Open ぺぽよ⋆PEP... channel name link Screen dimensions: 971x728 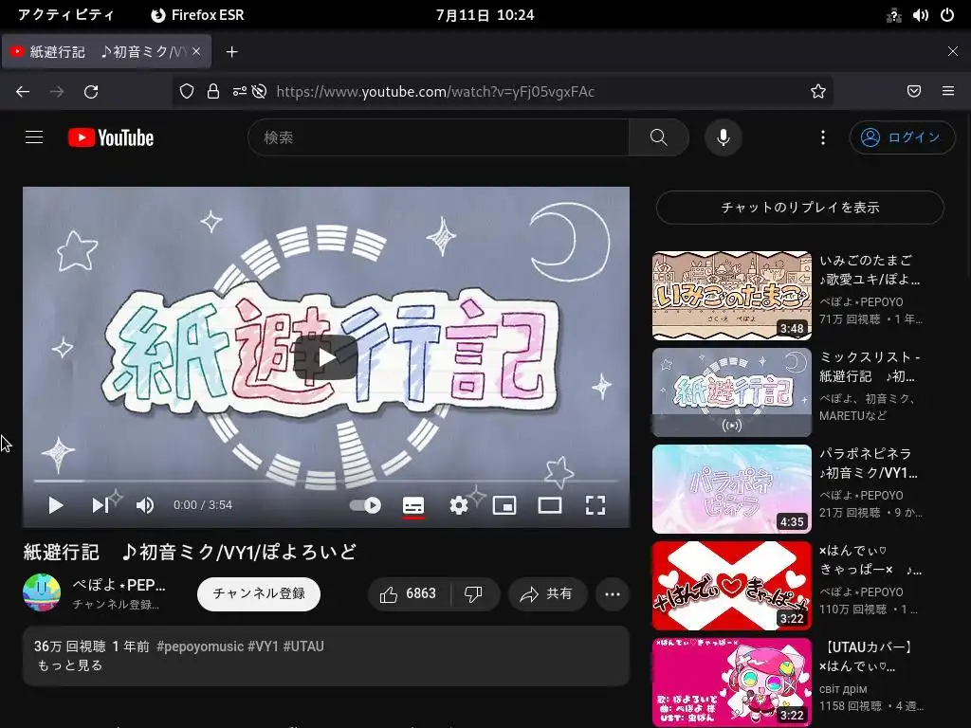[119, 585]
